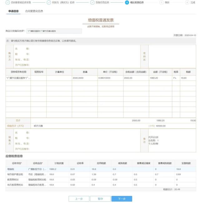Click the quantity cell 2000.0000

point(85,78)
